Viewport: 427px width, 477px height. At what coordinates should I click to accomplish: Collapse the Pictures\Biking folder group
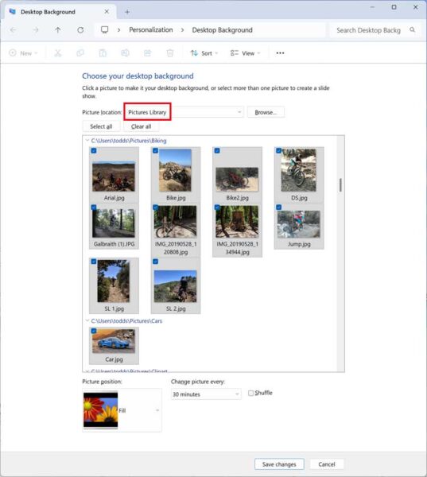(x=87, y=140)
